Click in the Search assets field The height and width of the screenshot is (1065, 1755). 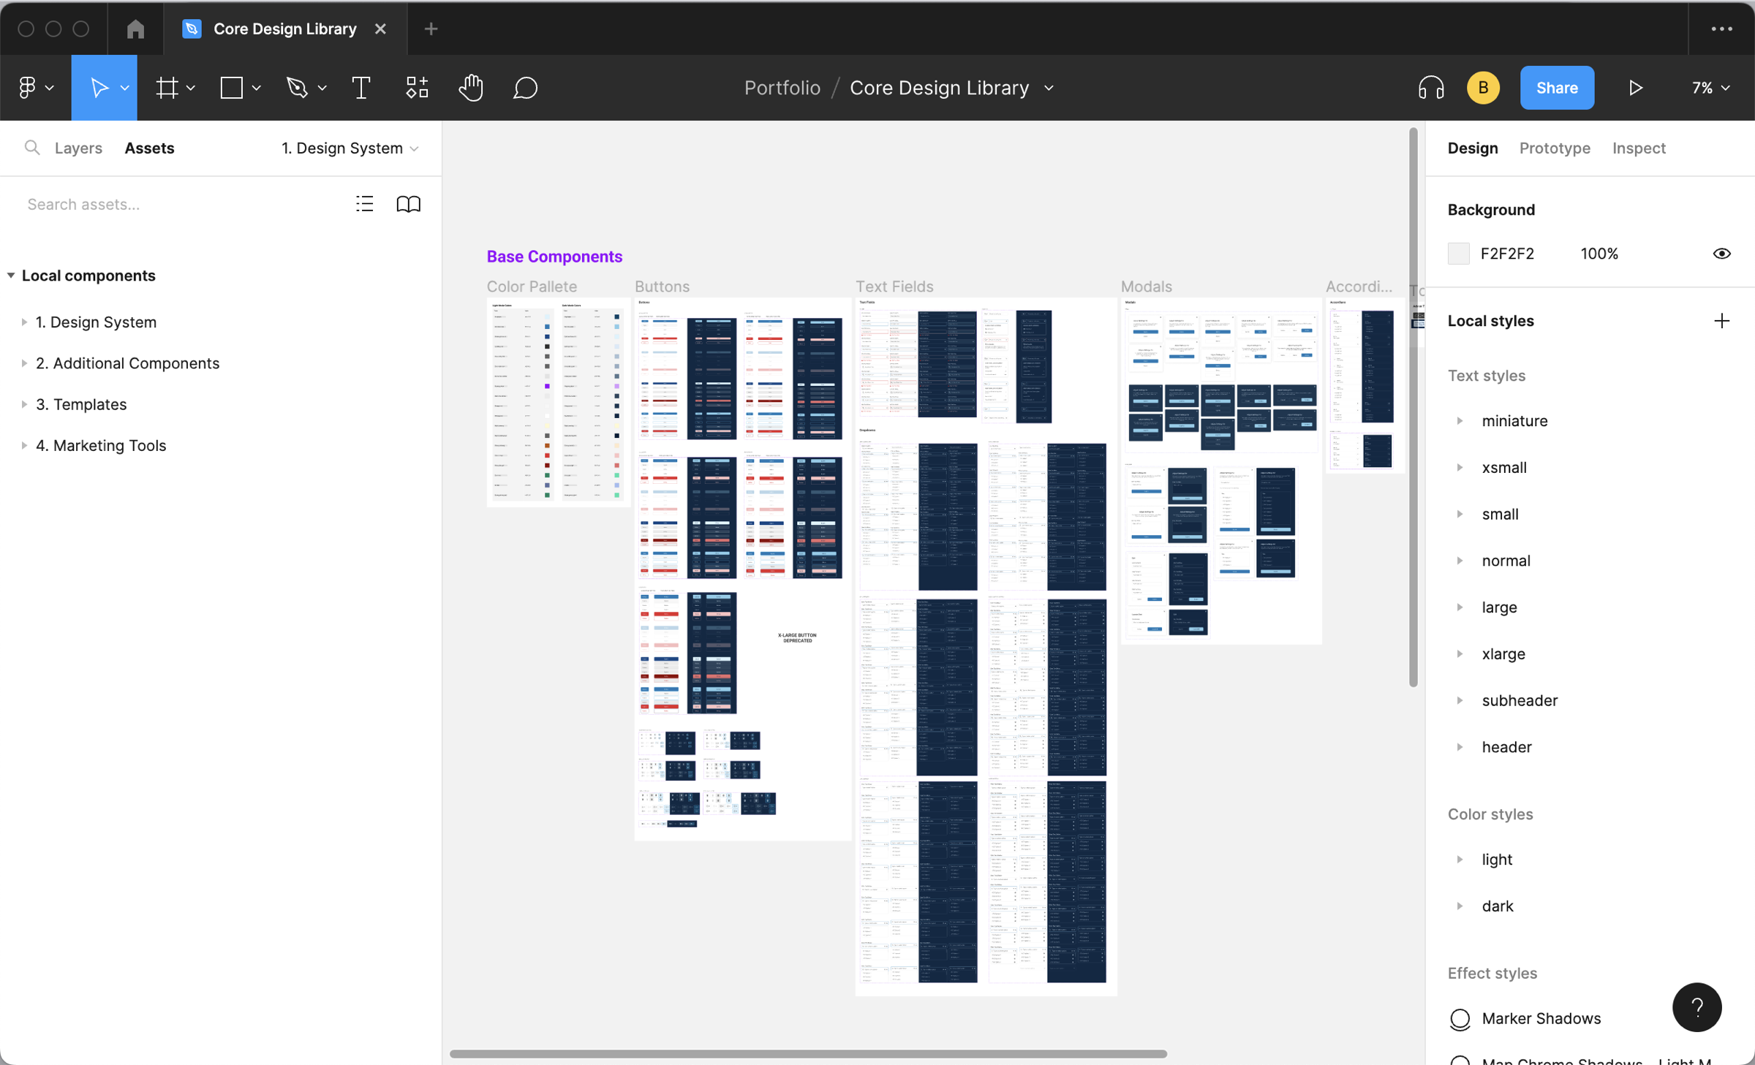[183, 204]
